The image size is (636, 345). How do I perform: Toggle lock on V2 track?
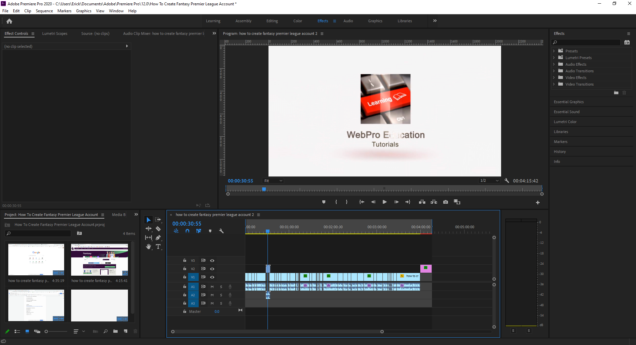(185, 269)
